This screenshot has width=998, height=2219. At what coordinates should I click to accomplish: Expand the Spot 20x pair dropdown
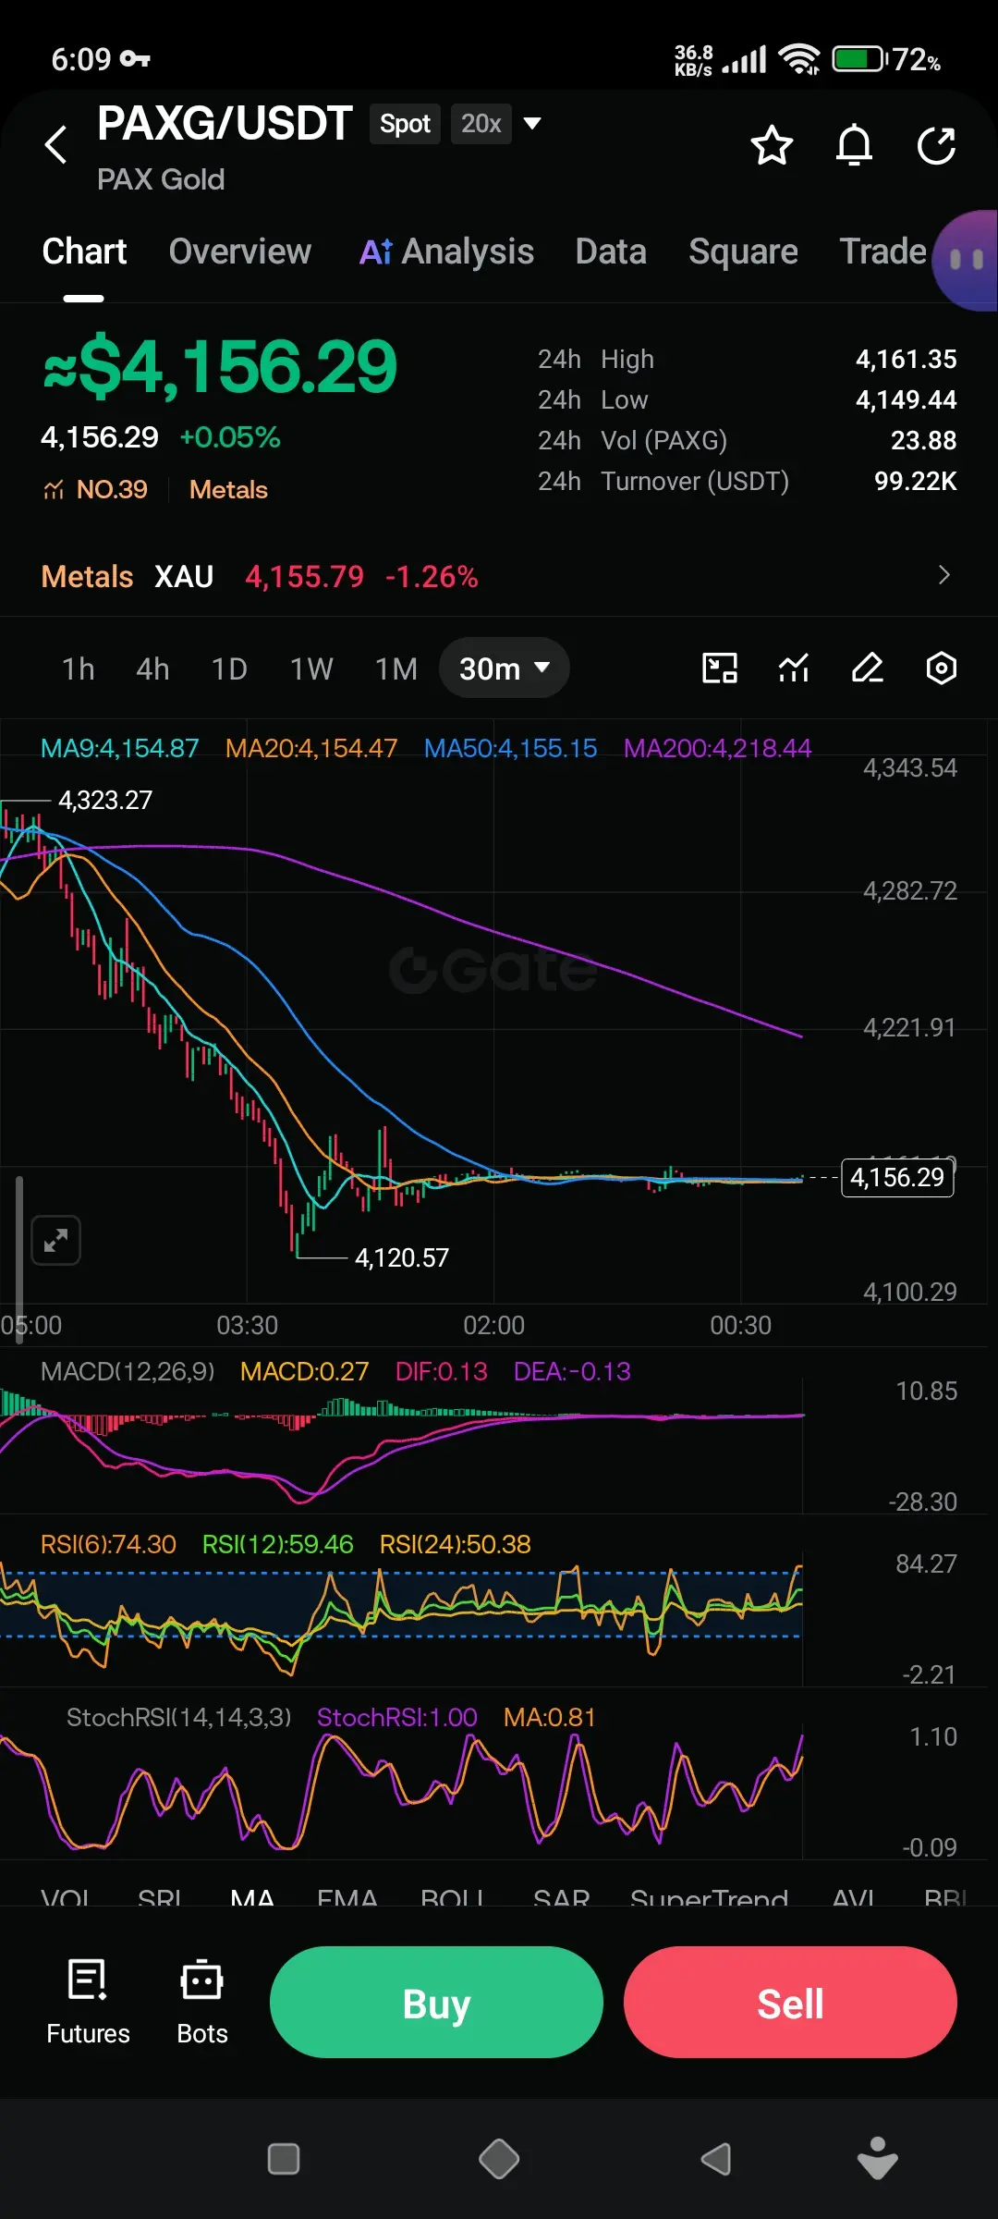[532, 123]
